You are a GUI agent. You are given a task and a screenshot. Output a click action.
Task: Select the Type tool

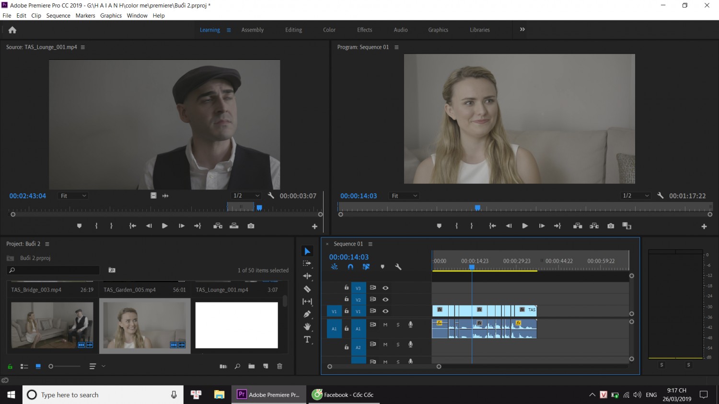[307, 339]
